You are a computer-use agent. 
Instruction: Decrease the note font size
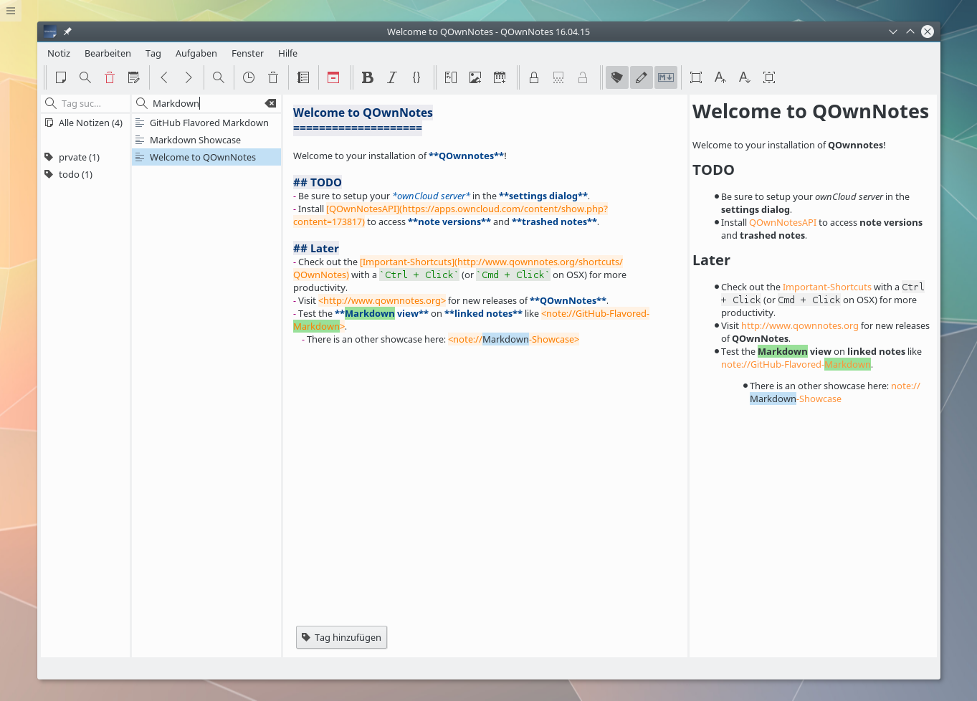point(744,77)
